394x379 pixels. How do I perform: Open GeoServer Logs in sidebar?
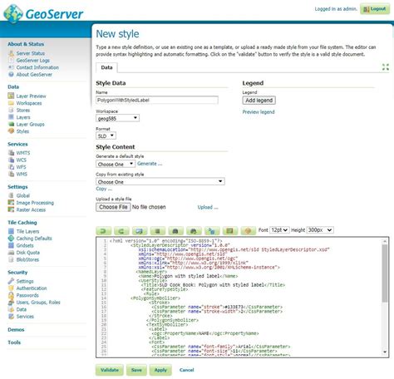click(x=33, y=61)
